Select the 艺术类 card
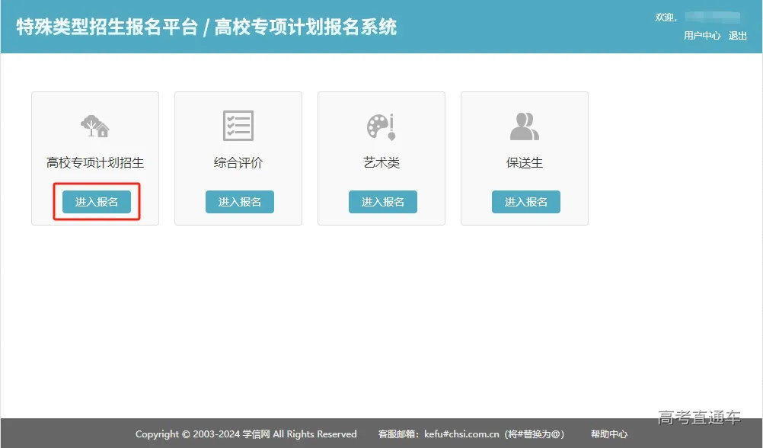Viewport: 763px width, 448px height. (x=381, y=162)
